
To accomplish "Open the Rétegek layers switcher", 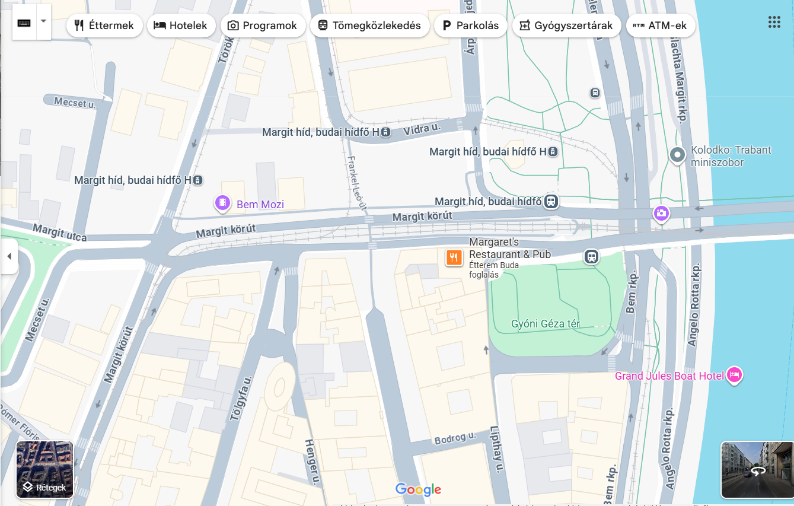I will [x=44, y=470].
